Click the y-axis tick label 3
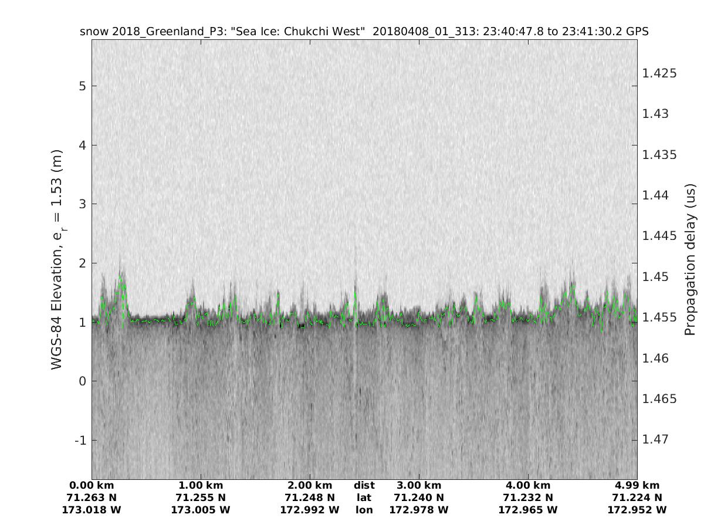Screen dimensions: 704x528 click(81, 204)
